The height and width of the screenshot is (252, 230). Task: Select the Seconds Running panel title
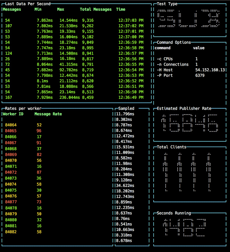coord(174,213)
